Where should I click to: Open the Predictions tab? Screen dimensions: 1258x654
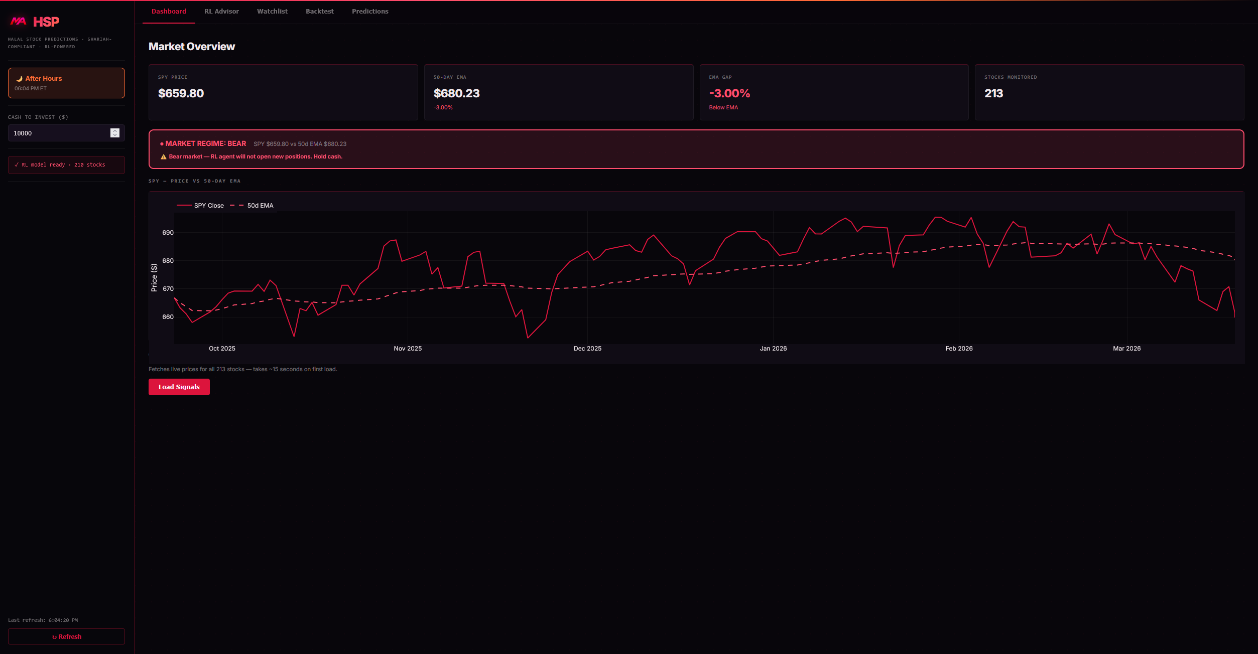[369, 11]
